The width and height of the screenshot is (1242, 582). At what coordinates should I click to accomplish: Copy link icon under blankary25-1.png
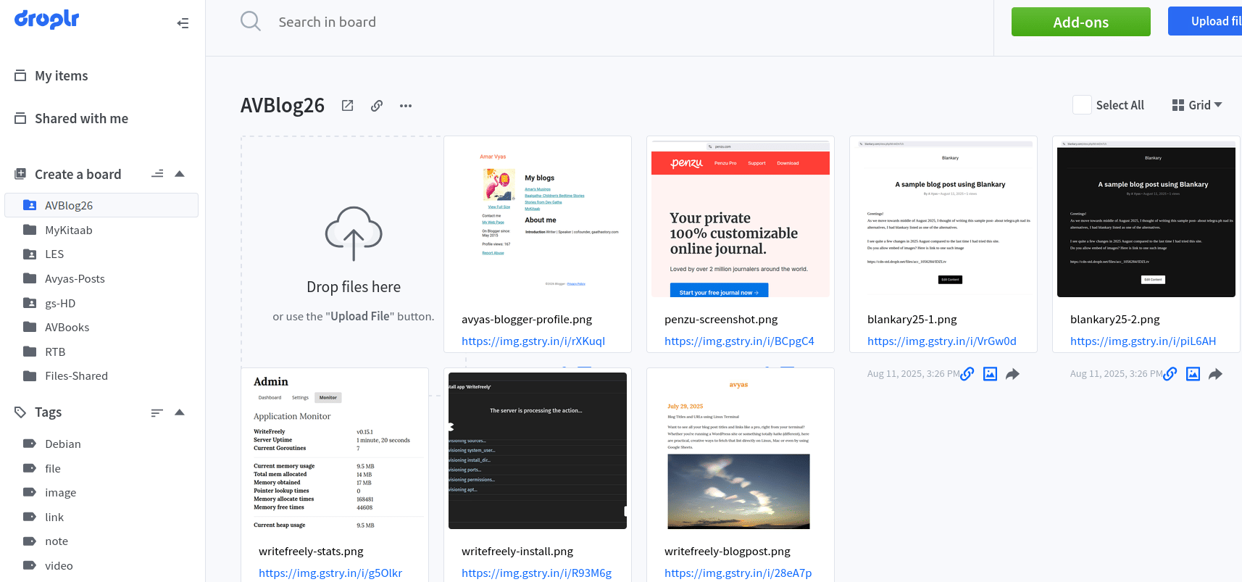(967, 374)
